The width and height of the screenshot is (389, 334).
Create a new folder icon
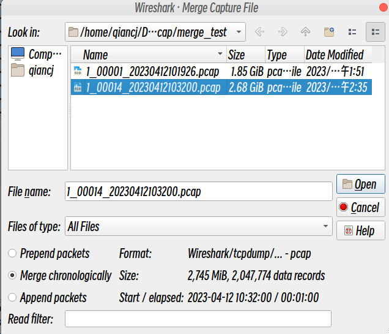pos(329,32)
